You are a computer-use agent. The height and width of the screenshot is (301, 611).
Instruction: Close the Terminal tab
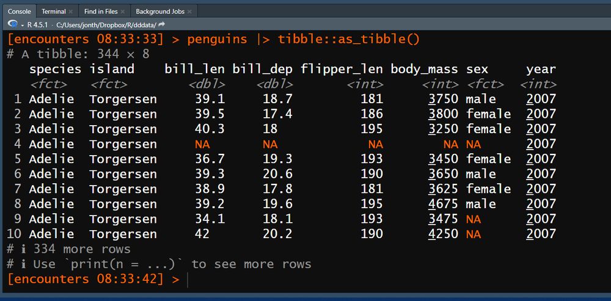click(x=70, y=12)
